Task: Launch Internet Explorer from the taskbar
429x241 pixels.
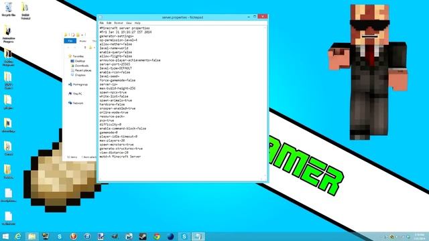Action: [x=18, y=236]
